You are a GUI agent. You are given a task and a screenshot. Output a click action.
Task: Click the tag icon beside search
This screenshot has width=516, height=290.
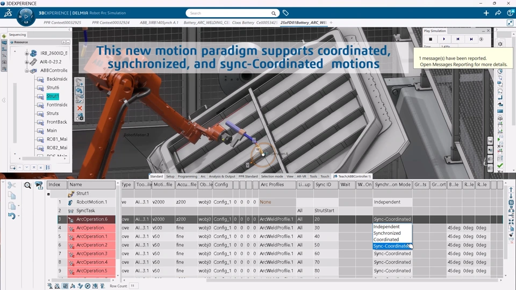[x=285, y=13]
